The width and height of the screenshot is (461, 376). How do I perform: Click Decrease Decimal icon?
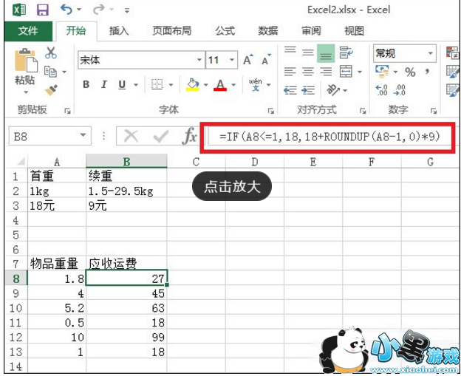tap(400, 90)
